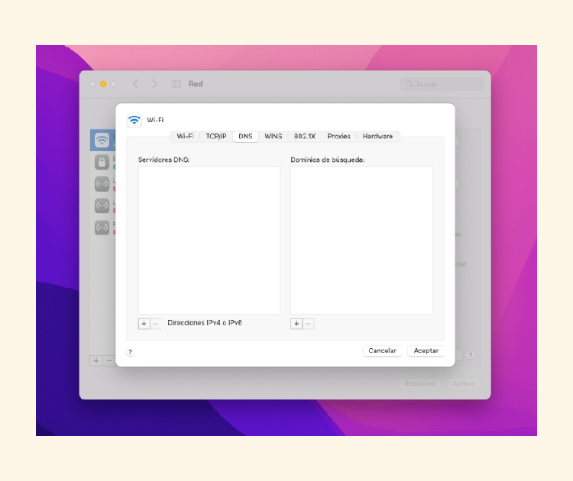This screenshot has width=573, height=481.
Task: Remove search domain with the minus button
Action: coord(308,324)
